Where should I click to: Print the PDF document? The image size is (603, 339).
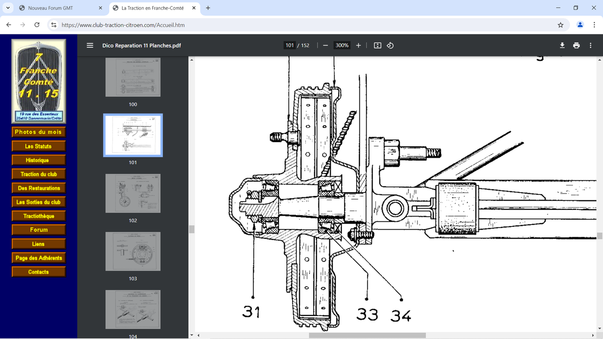(576, 45)
